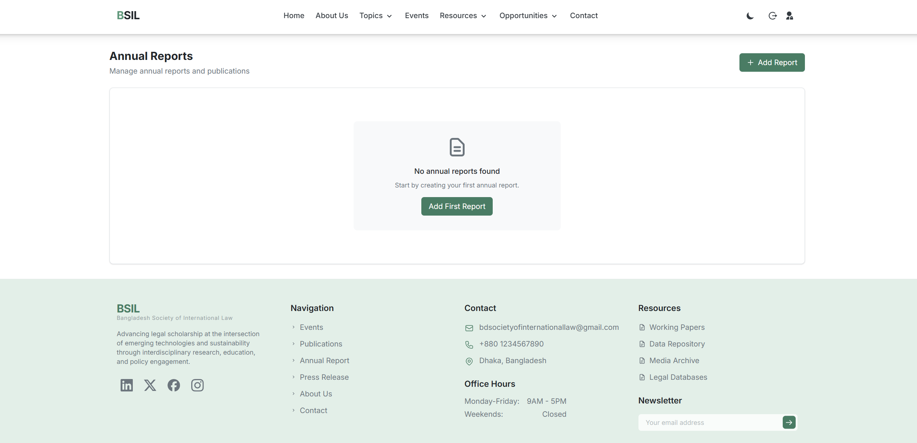Open Press Release footer link

pyautogui.click(x=324, y=377)
